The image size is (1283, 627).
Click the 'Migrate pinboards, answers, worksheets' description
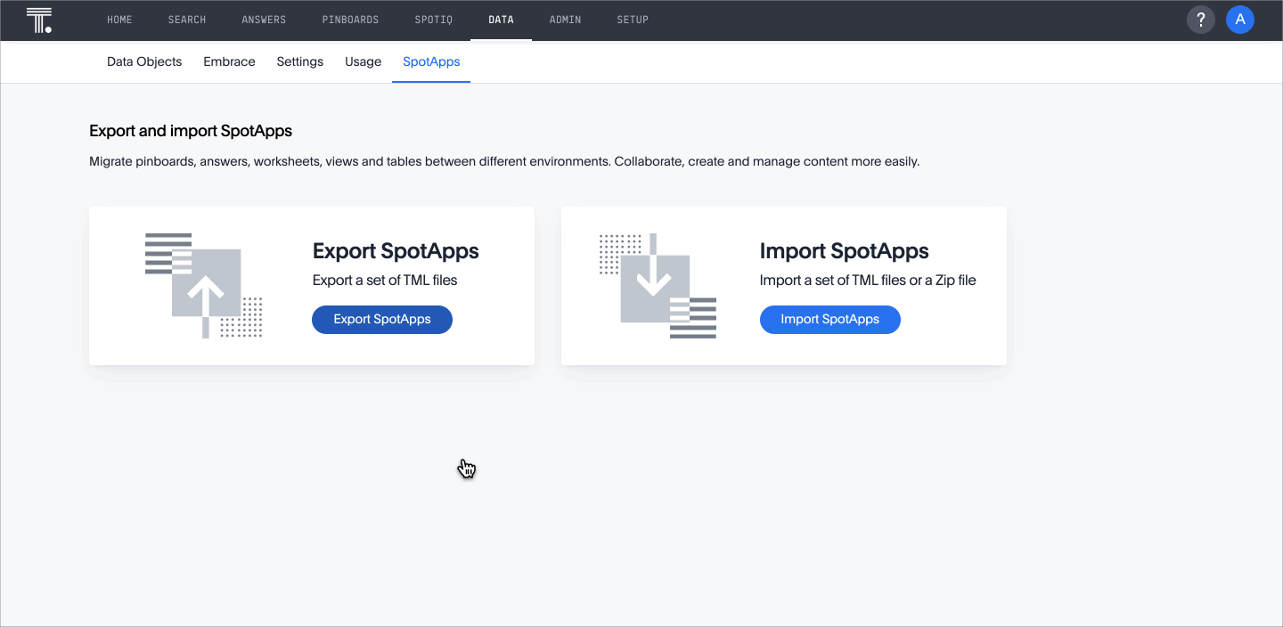504,162
